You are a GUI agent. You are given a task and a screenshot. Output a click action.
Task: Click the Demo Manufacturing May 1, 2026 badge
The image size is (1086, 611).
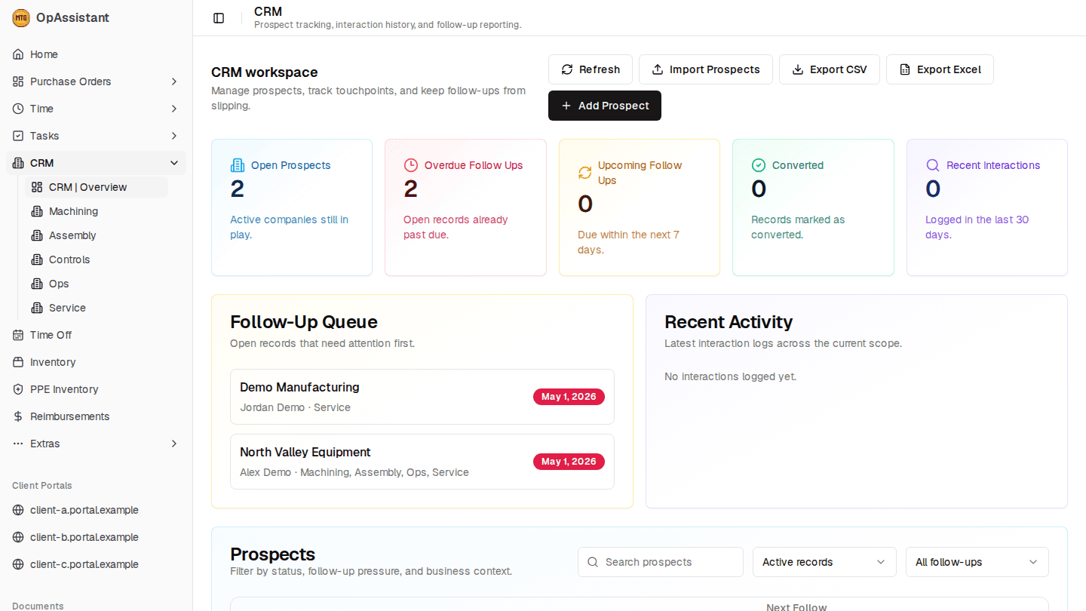(x=569, y=397)
